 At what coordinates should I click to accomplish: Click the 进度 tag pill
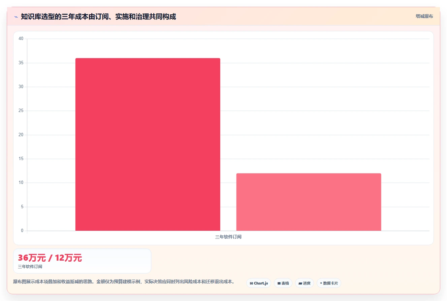(304, 283)
